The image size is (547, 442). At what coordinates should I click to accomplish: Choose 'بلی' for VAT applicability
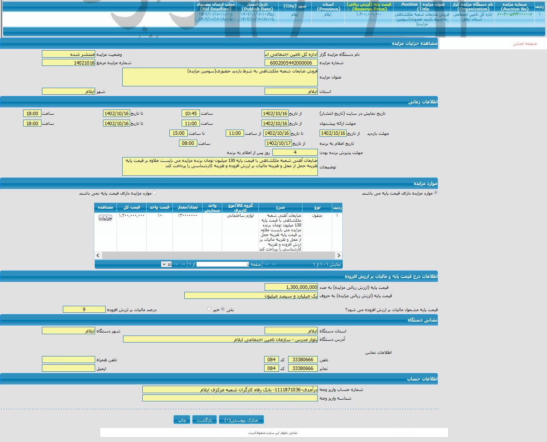click(x=223, y=309)
